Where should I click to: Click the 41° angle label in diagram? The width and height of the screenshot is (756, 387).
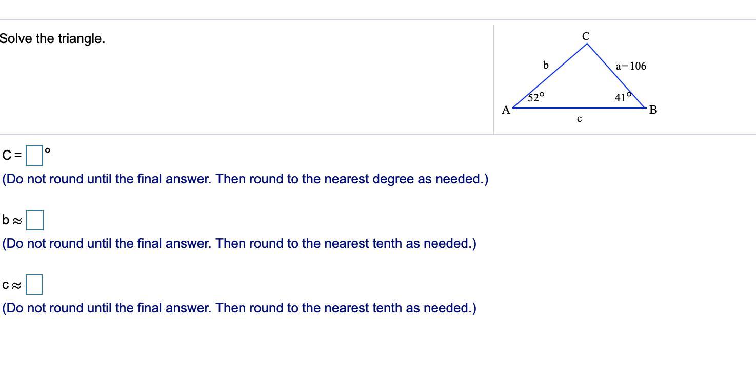(x=622, y=97)
